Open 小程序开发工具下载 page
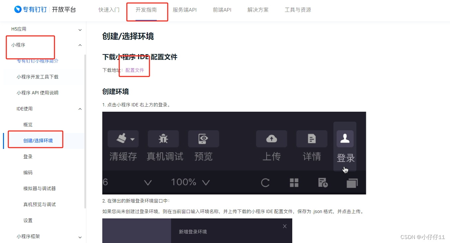Viewport: 450px width, 243px height. 38,77
